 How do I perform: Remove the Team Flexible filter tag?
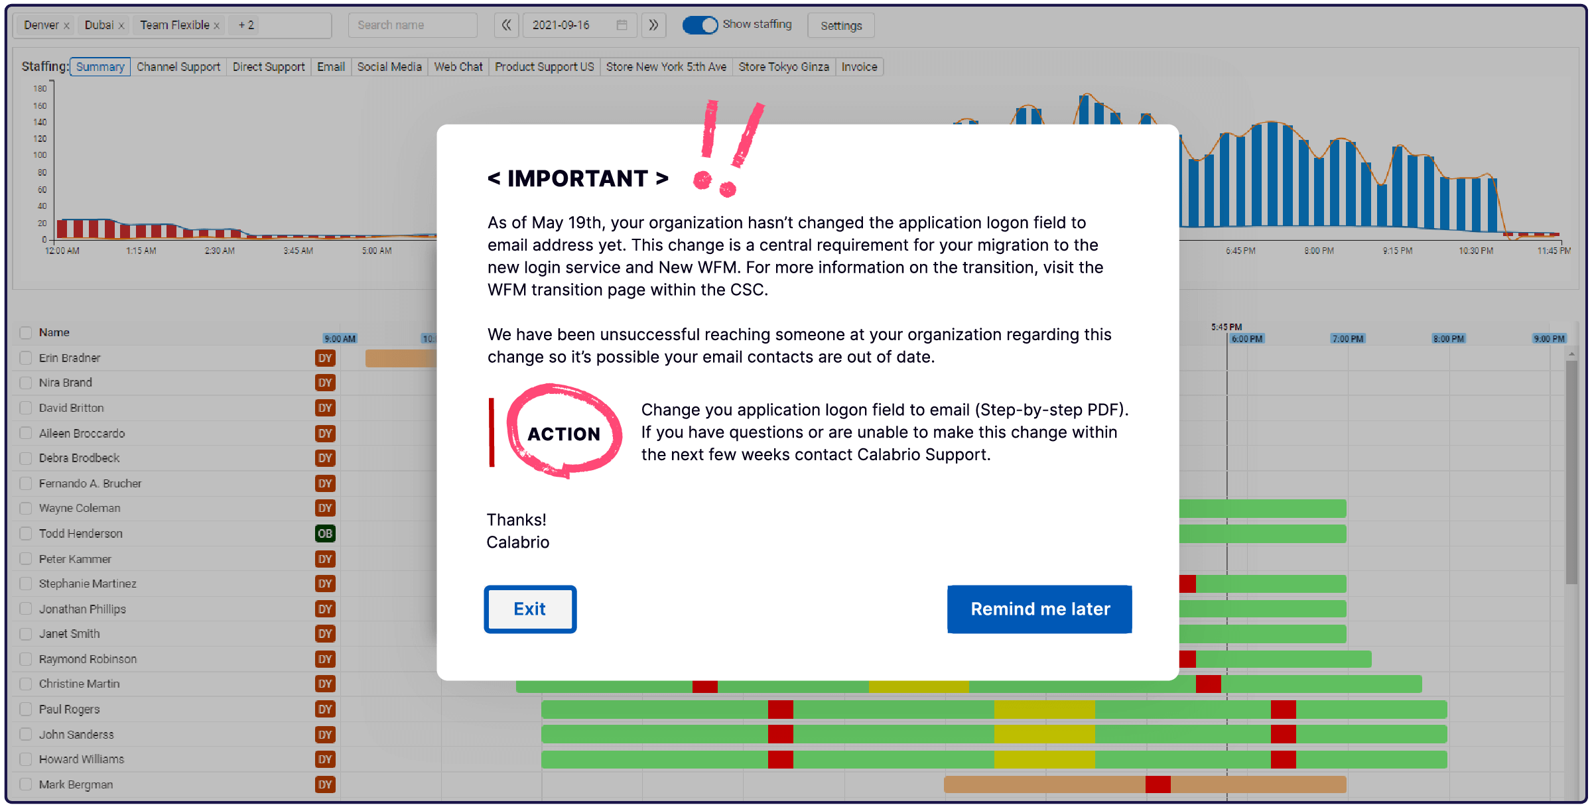coord(216,26)
